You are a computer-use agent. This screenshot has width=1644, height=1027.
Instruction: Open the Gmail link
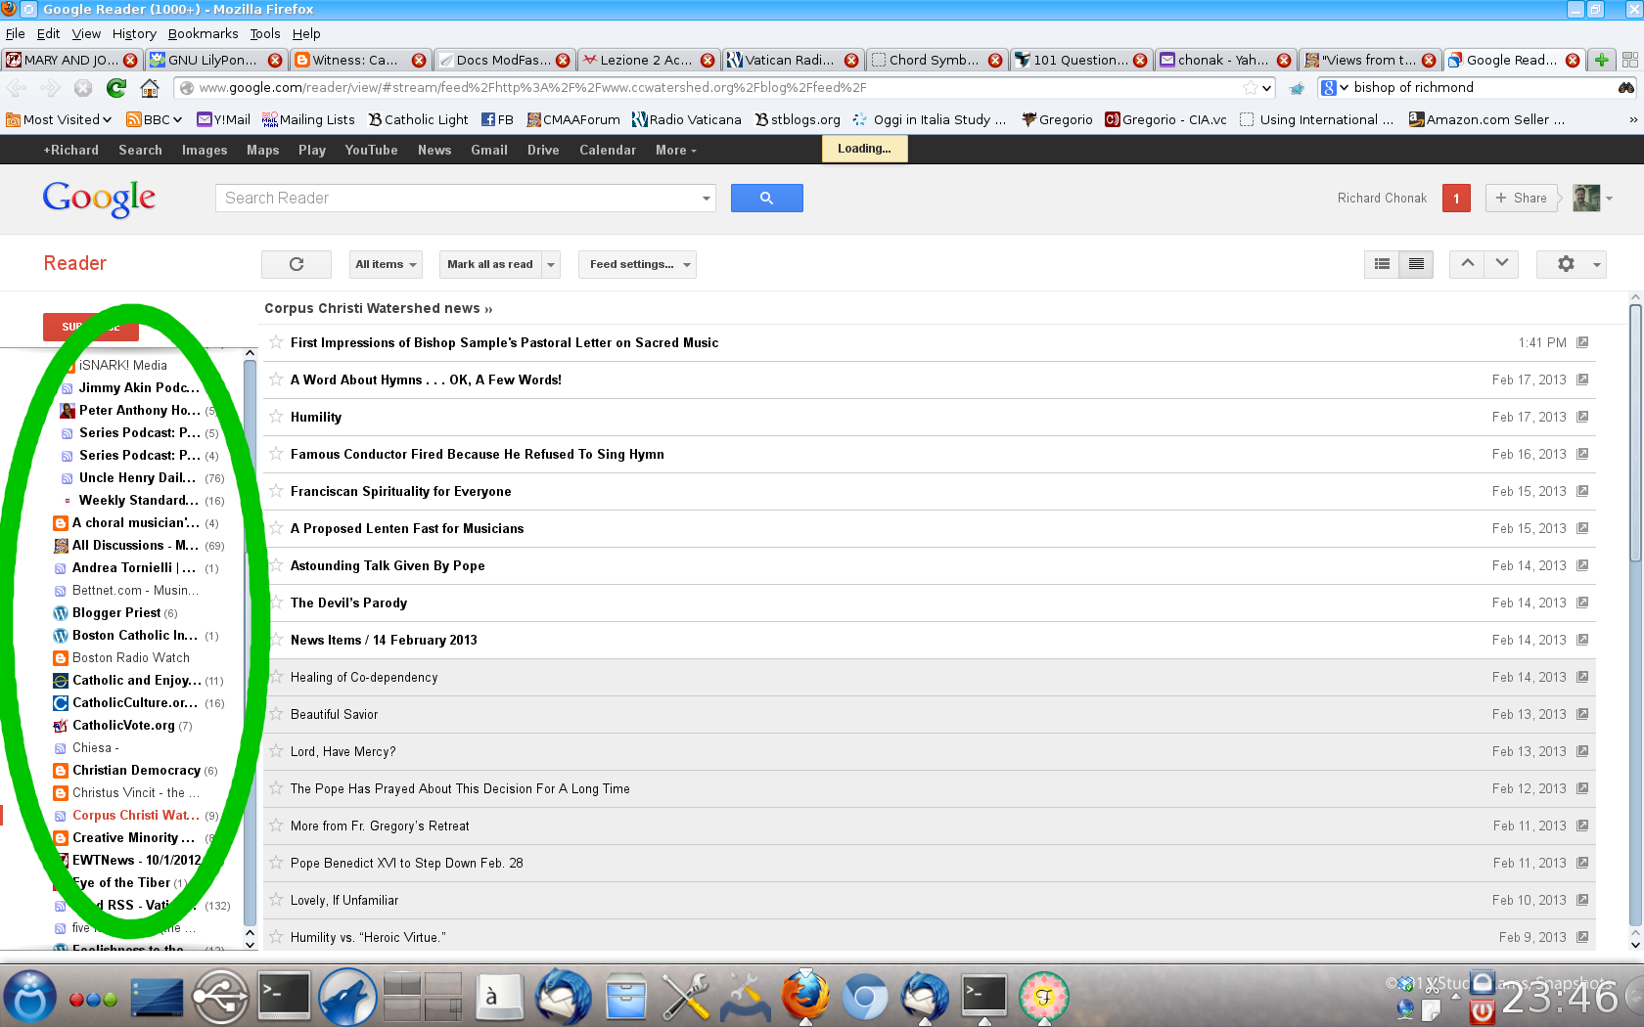(x=489, y=151)
